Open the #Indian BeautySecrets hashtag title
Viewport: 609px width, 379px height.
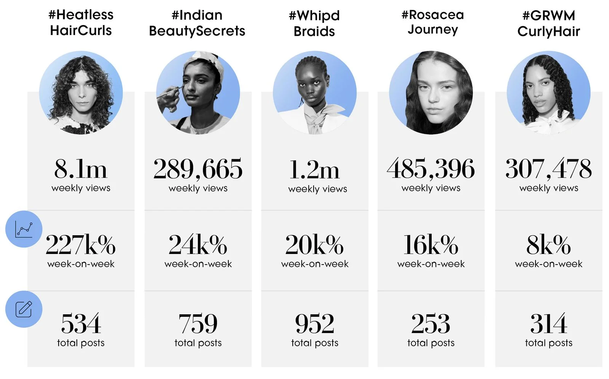tap(197, 23)
